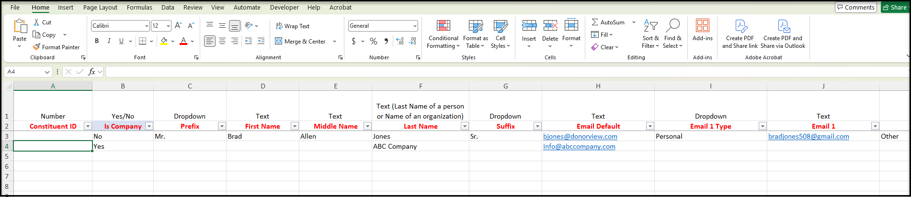Screen dimensions: 911x197
Task: Switch to the Formulas ribbon tab
Action: (x=139, y=7)
